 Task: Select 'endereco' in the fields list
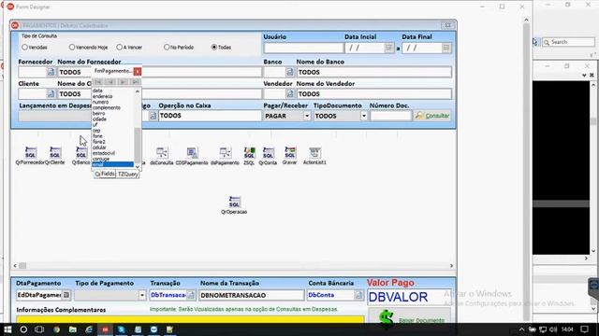pyautogui.click(x=102, y=96)
